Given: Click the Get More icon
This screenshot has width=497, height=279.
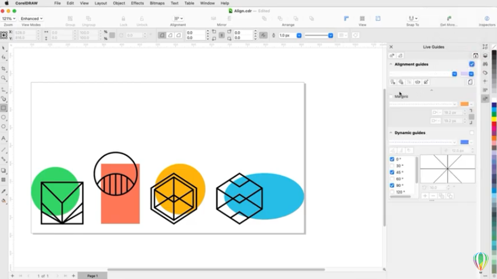Looking at the screenshot, I should click(x=449, y=18).
